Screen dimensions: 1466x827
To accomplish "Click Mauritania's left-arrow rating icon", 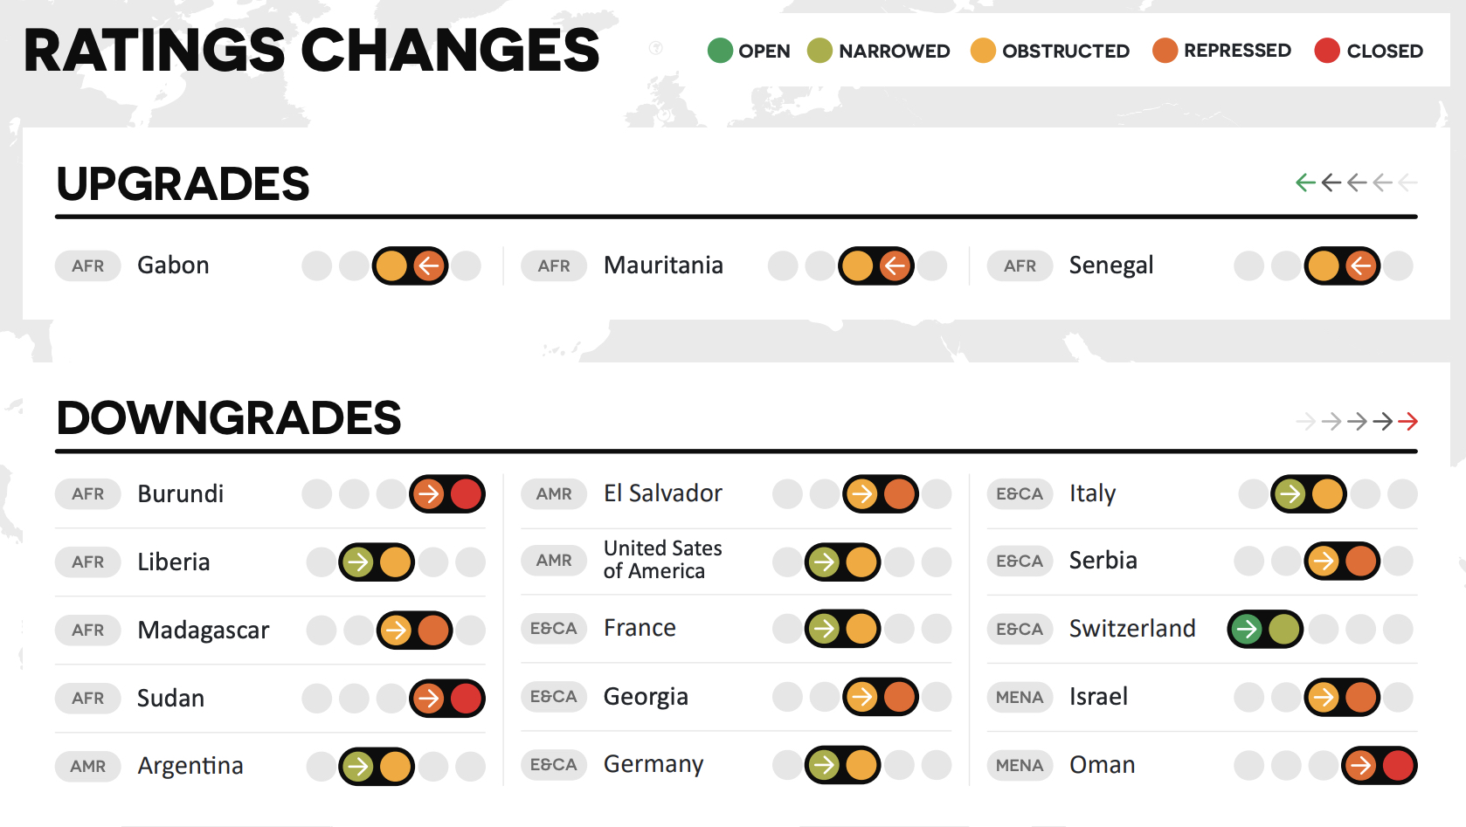I will 895,265.
